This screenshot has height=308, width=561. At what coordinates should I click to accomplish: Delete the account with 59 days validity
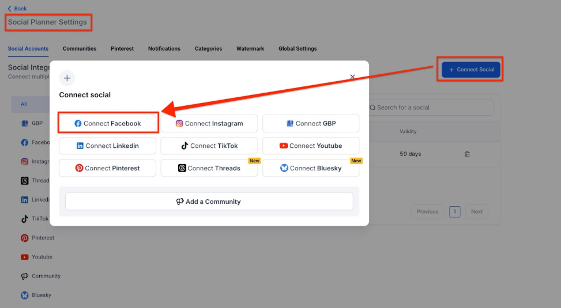pos(467,154)
